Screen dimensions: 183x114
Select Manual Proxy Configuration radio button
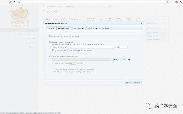point(50,42)
